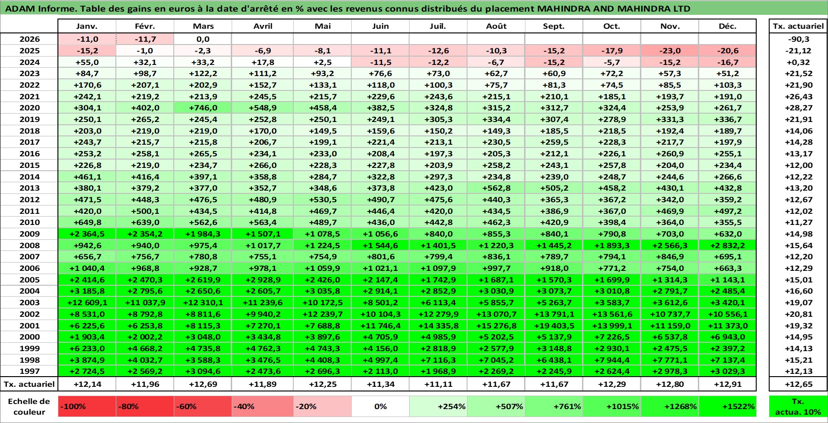
Task: Select the 0,0 cell for Mars 2026
Action: click(x=203, y=39)
